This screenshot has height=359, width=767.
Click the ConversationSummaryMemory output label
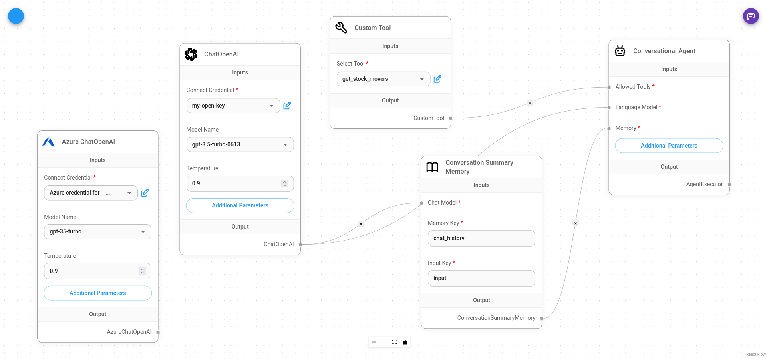[x=496, y=318]
